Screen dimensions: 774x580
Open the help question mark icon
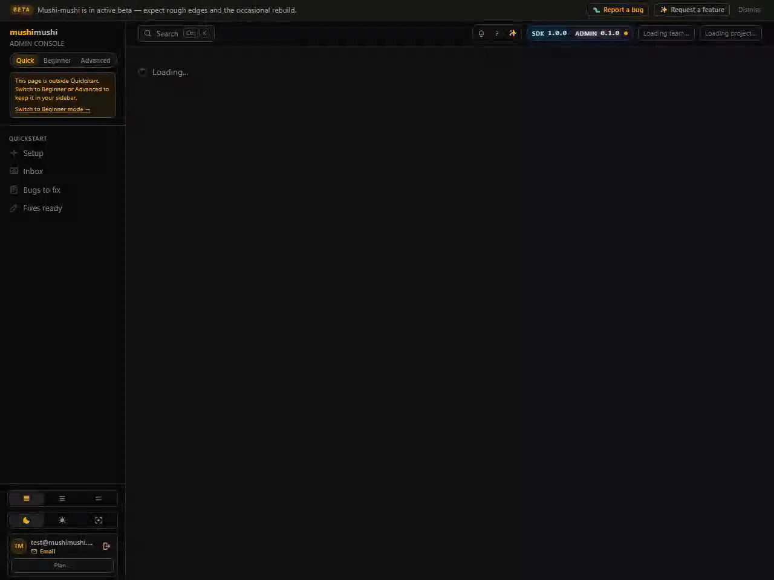(x=497, y=34)
